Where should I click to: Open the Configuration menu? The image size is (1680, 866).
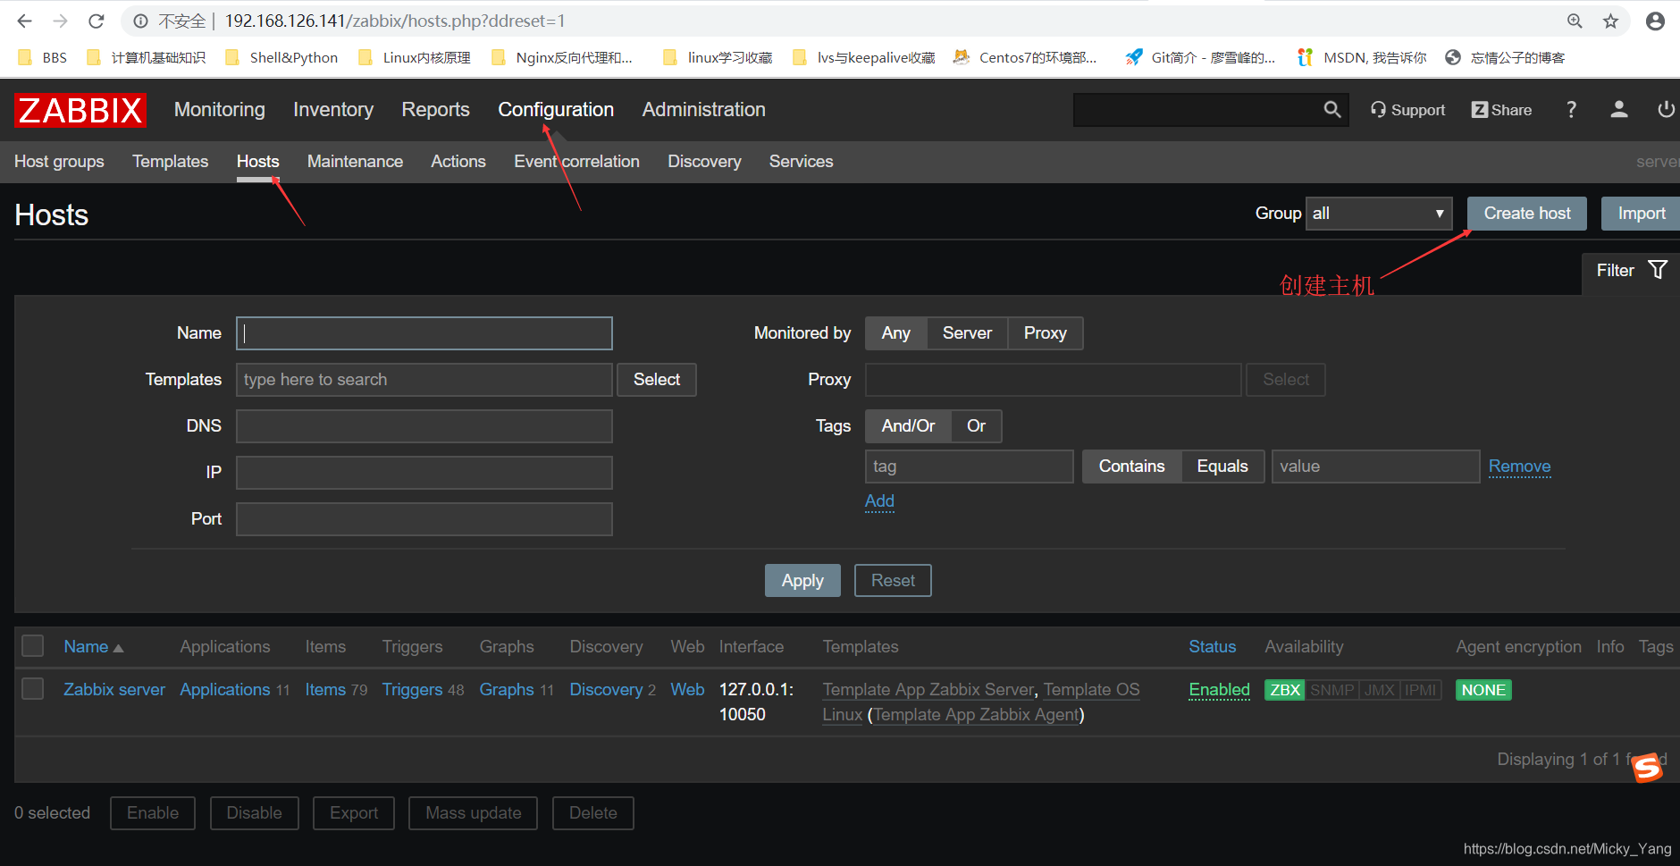pos(556,109)
